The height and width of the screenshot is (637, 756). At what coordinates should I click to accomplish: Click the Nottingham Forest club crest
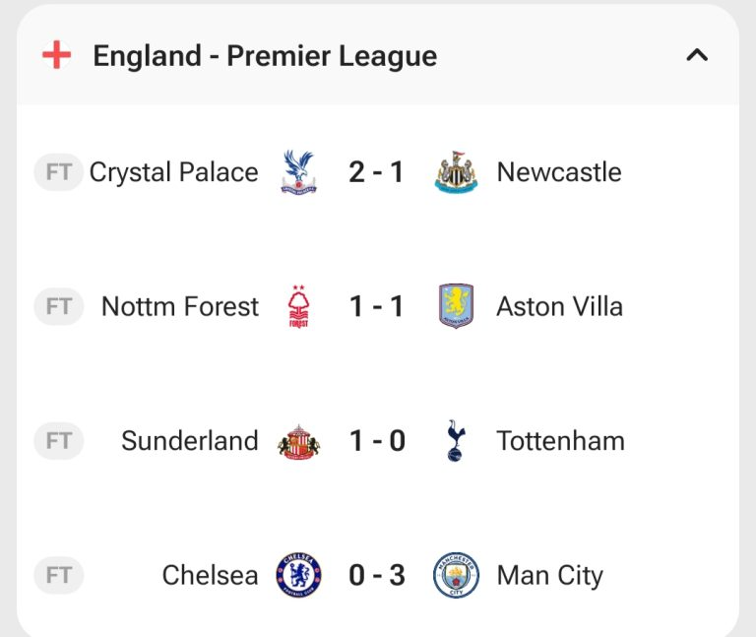297,306
